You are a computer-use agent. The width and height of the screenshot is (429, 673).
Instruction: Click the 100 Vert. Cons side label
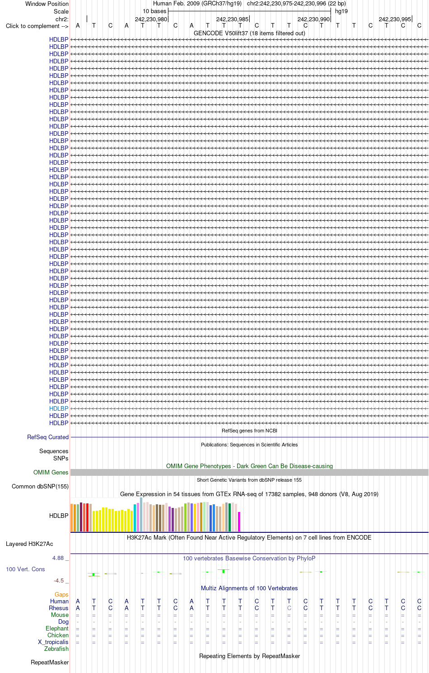coord(25,569)
